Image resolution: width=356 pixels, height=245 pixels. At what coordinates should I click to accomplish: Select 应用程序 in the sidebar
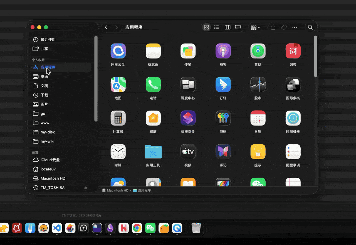[x=60, y=67]
